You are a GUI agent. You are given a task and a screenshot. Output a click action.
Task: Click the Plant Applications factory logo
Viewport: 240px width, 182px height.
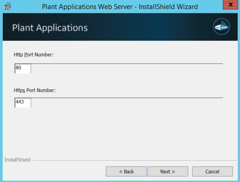(221, 27)
